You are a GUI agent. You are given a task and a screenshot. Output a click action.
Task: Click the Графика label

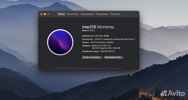click(x=86, y=46)
